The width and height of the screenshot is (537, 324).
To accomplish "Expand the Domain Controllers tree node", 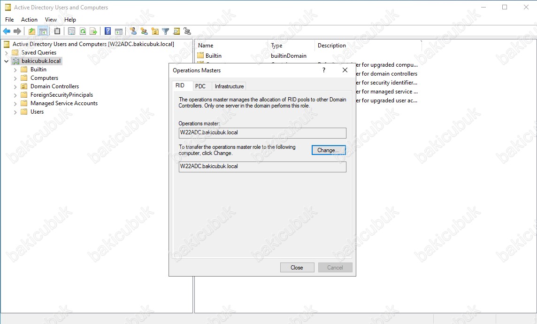I will tap(15, 87).
